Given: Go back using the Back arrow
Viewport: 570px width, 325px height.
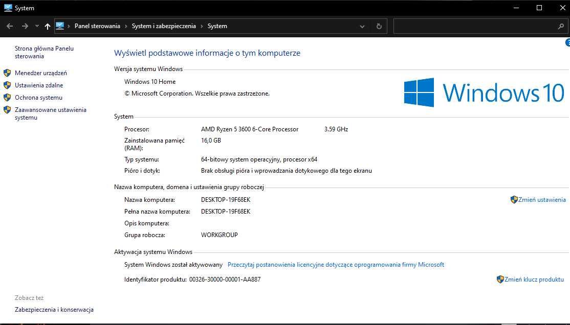Looking at the screenshot, I should [10, 26].
